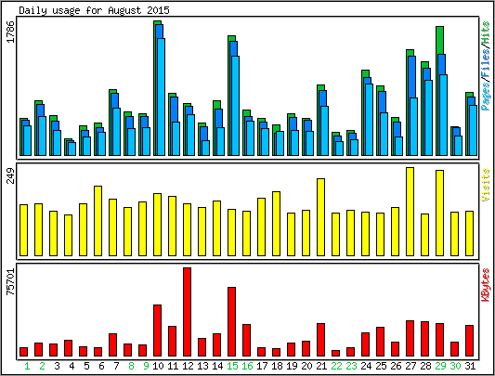This screenshot has height=376, width=495.
Task: Click day 21 label on x-axis
Action: click(321, 366)
